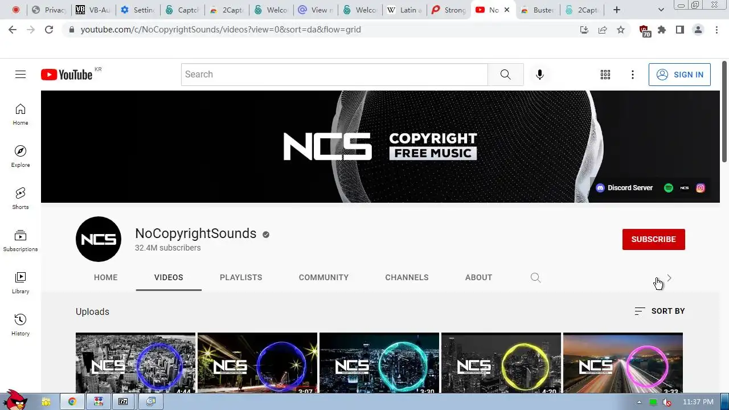Click the verified badge next to NoCopyrightSounds

(265, 234)
